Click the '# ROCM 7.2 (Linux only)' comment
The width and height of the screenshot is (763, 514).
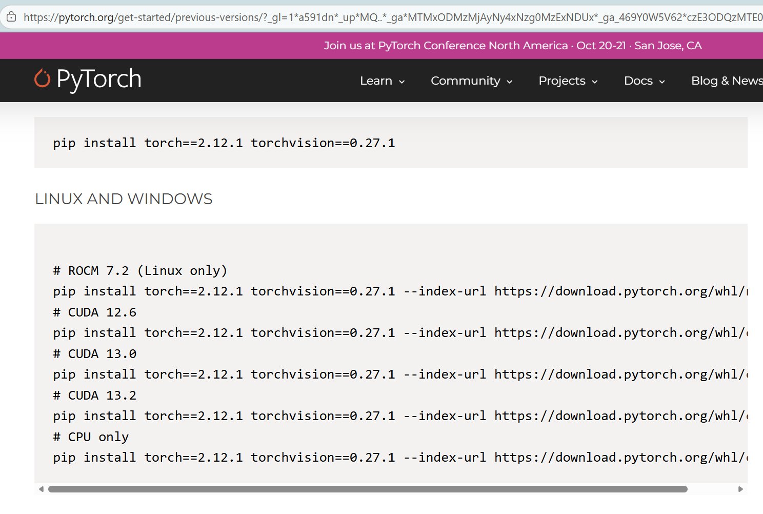click(140, 271)
